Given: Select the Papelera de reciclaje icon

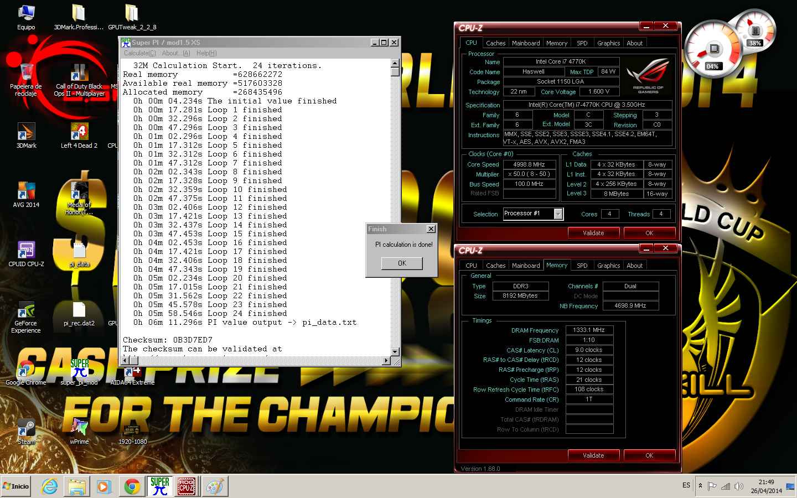Looking at the screenshot, I should pos(26,80).
